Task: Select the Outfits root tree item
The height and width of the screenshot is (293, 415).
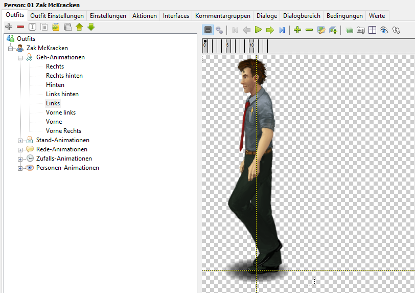Action: [26, 39]
